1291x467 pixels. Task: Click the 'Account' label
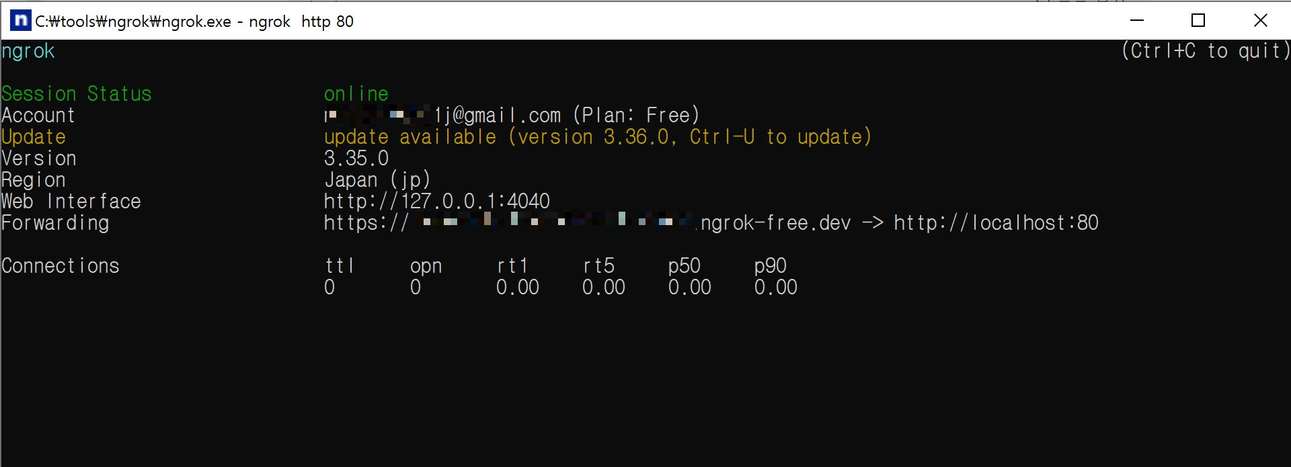38,116
